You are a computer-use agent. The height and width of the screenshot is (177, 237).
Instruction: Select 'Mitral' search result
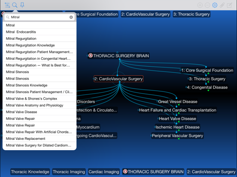[x=39, y=25]
